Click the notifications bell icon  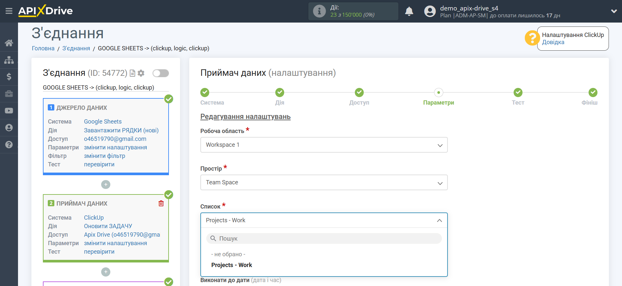coord(409,11)
